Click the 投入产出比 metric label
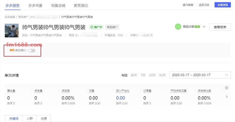The image size is (235, 122). point(122,91)
